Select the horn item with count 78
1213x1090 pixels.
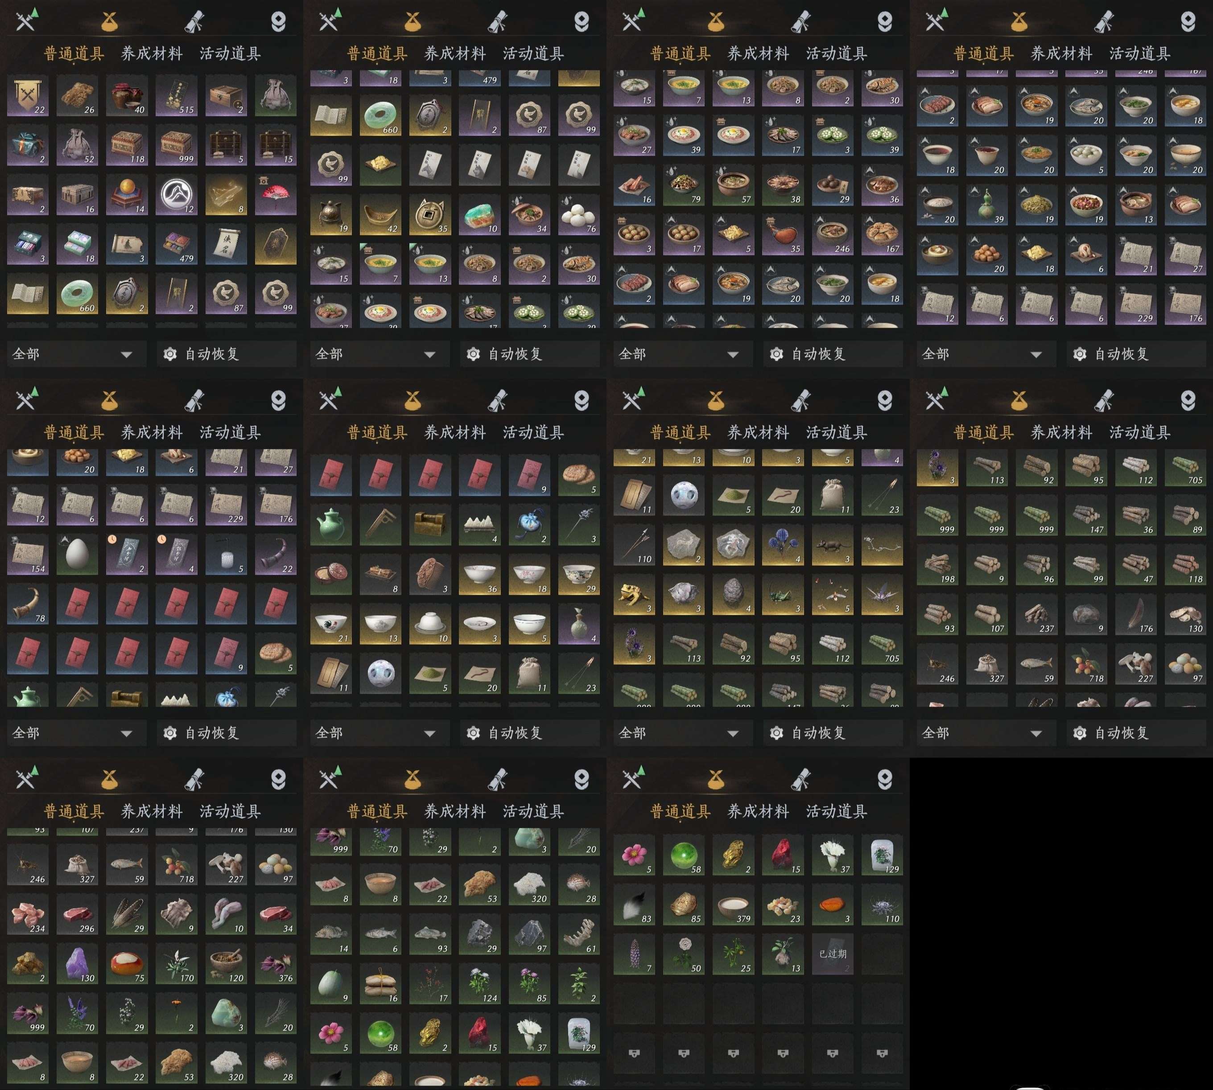click(x=28, y=604)
